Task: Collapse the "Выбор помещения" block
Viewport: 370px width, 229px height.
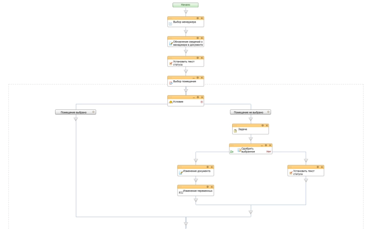Action: pyautogui.click(x=193, y=78)
